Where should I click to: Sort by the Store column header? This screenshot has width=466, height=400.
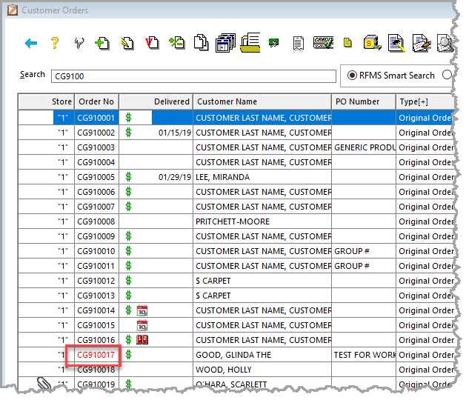coord(47,101)
